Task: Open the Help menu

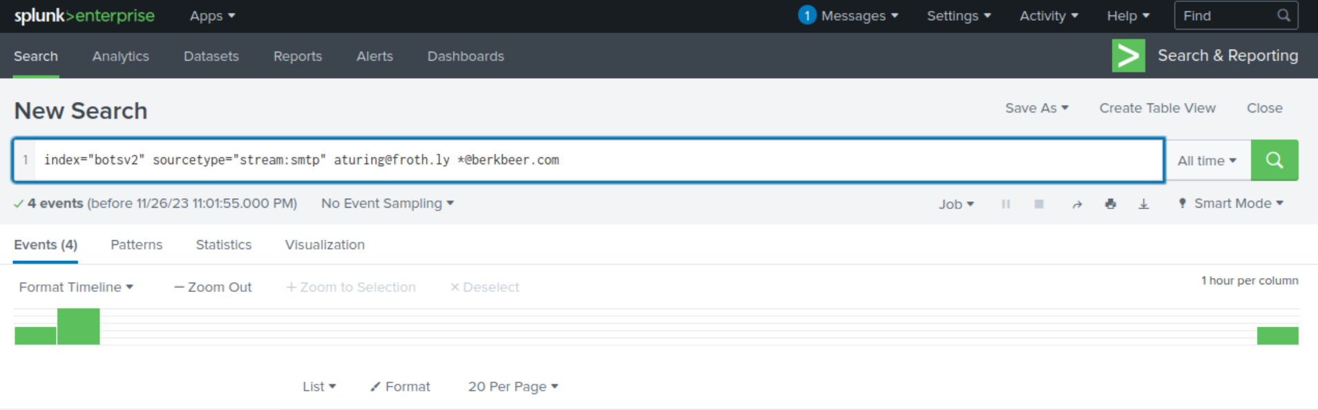Action: tap(1128, 16)
